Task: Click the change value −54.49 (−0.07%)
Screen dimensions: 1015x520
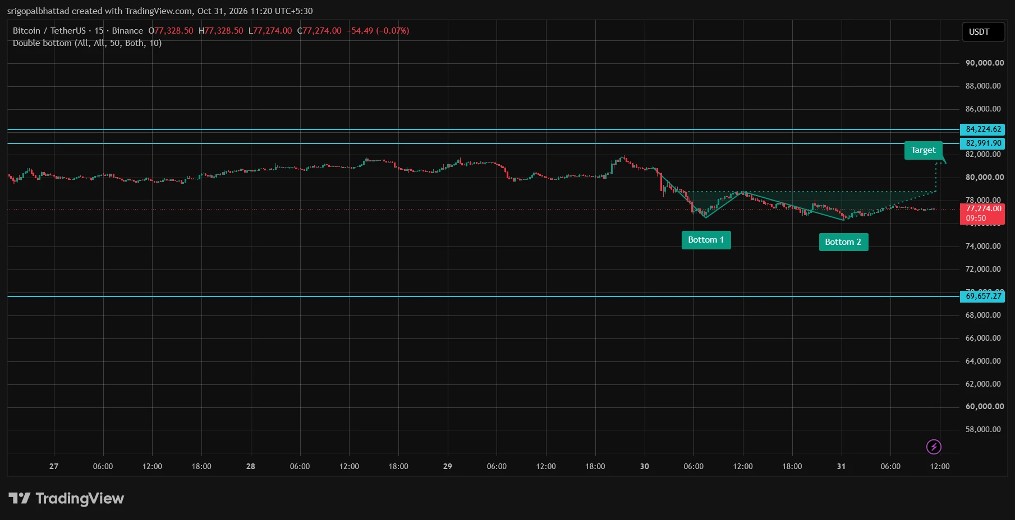Action: (x=378, y=31)
